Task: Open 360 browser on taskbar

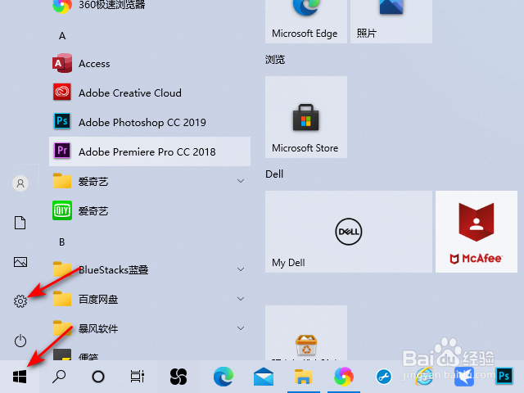Action: coord(344,377)
